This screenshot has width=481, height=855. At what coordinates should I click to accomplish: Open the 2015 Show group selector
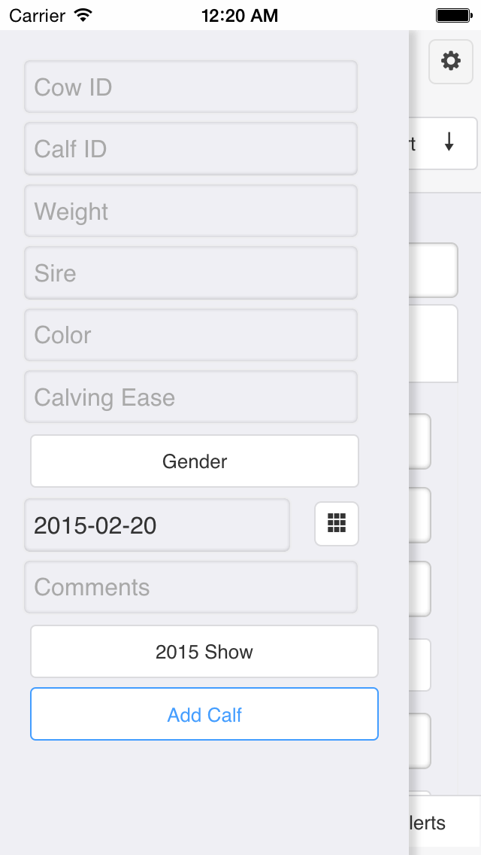coord(204,652)
